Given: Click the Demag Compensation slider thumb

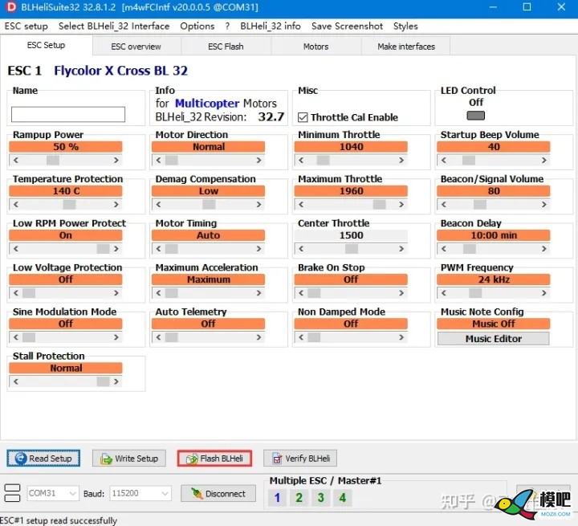Looking at the screenshot, I should tap(209, 204).
